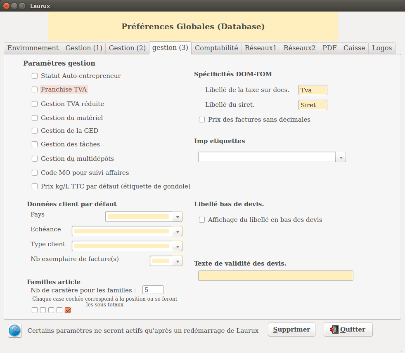Image resolution: width=405 pixels, height=353 pixels.
Task: Open the Réseaux2 tab
Action: [300, 48]
